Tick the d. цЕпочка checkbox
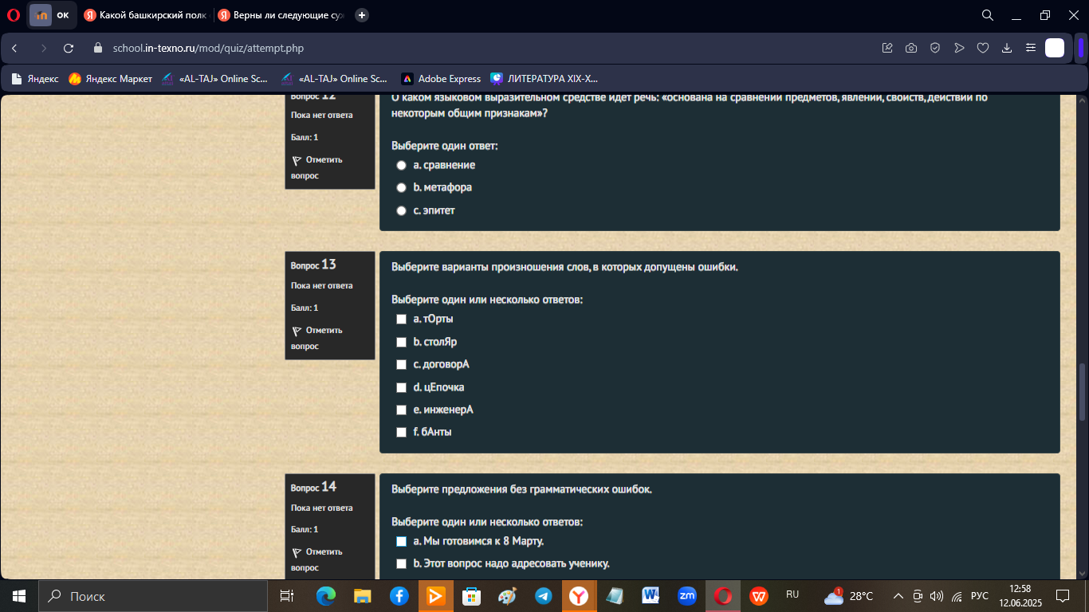Viewport: 1089px width, 612px height. (402, 387)
